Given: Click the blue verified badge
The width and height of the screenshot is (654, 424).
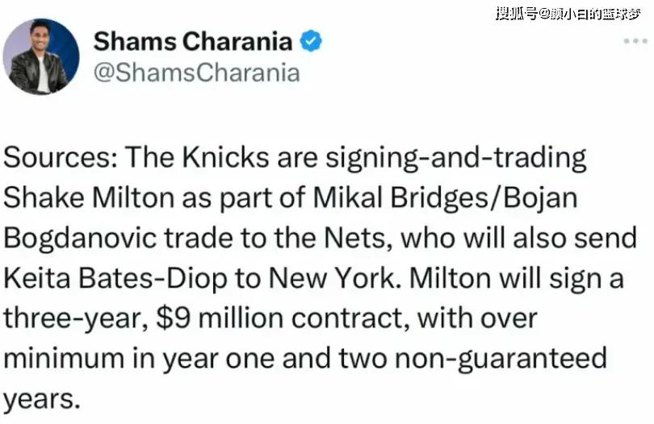Looking at the screenshot, I should tap(311, 42).
